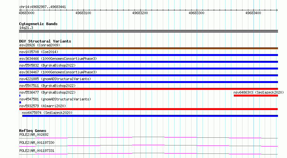This screenshot has width=287, height=158.
Task: Click the nsv5932579 (Almarri2020) label text
Action: pyautogui.click(x=43, y=106)
